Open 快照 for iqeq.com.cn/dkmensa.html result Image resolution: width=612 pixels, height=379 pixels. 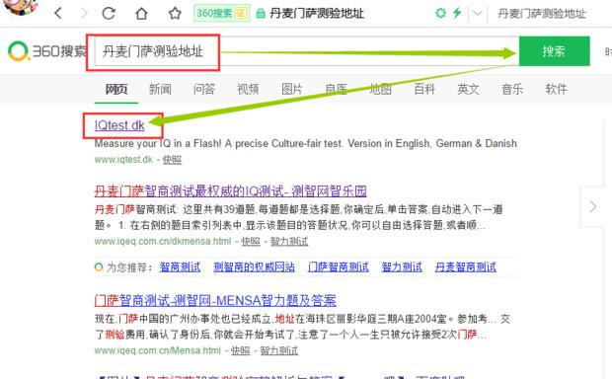tap(251, 242)
